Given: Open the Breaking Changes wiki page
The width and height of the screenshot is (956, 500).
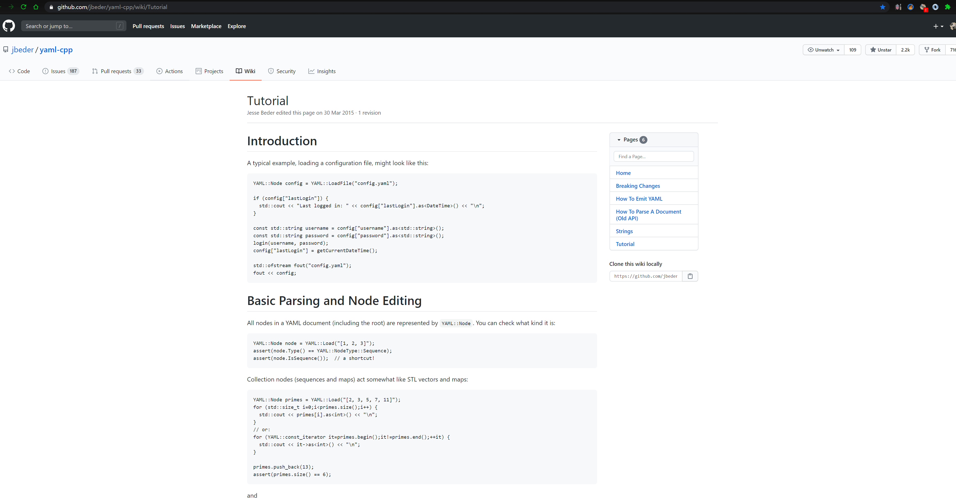Looking at the screenshot, I should pyautogui.click(x=638, y=186).
